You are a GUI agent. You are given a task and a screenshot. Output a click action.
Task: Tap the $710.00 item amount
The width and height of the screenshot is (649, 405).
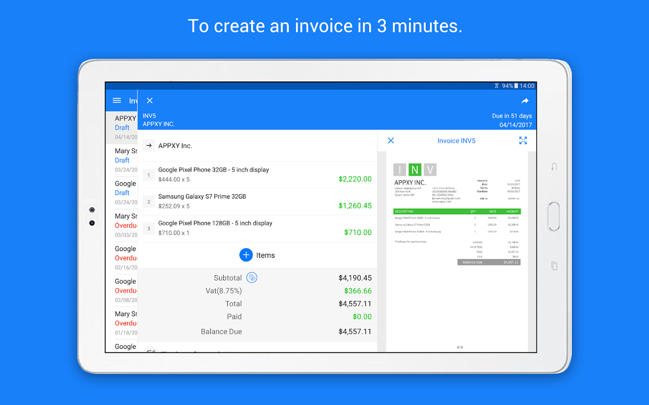[358, 232]
